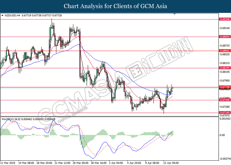Image resolution: width=231 pixels, height=165 pixels.
Task: Click the 0.68315 price scale value
Action: 225,63
